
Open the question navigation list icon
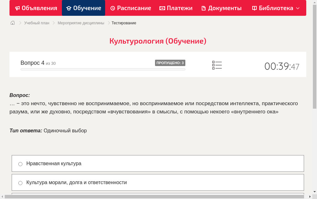pyautogui.click(x=217, y=65)
